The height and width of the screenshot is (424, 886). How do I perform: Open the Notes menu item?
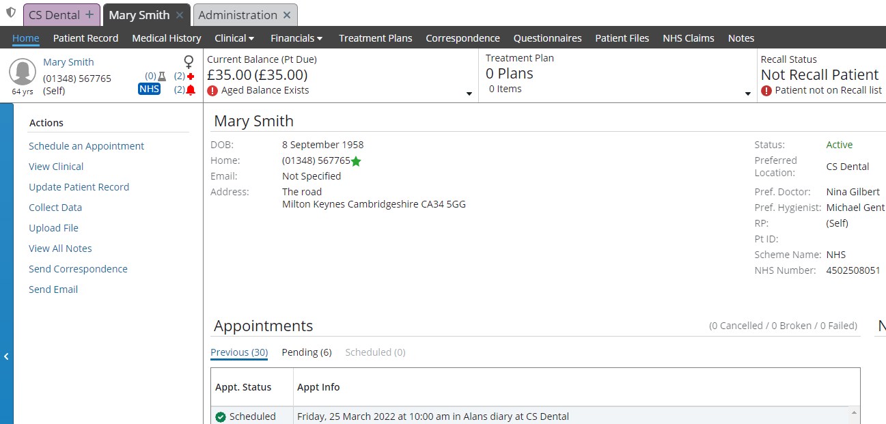click(x=741, y=38)
